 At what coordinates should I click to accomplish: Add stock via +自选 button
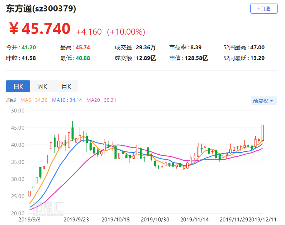click(x=264, y=9)
